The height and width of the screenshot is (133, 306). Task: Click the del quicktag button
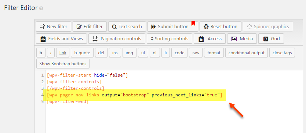pos(101,53)
